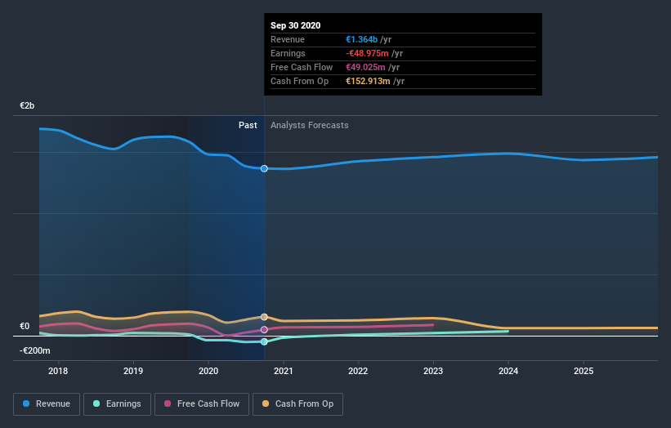Click the €49.025m free cash flow value
The width and height of the screenshot is (671, 428).
point(365,67)
